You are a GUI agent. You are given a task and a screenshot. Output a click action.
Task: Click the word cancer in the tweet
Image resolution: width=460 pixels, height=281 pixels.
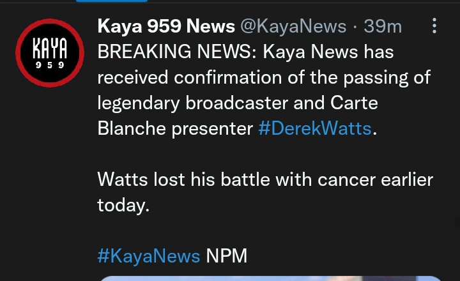346,179
